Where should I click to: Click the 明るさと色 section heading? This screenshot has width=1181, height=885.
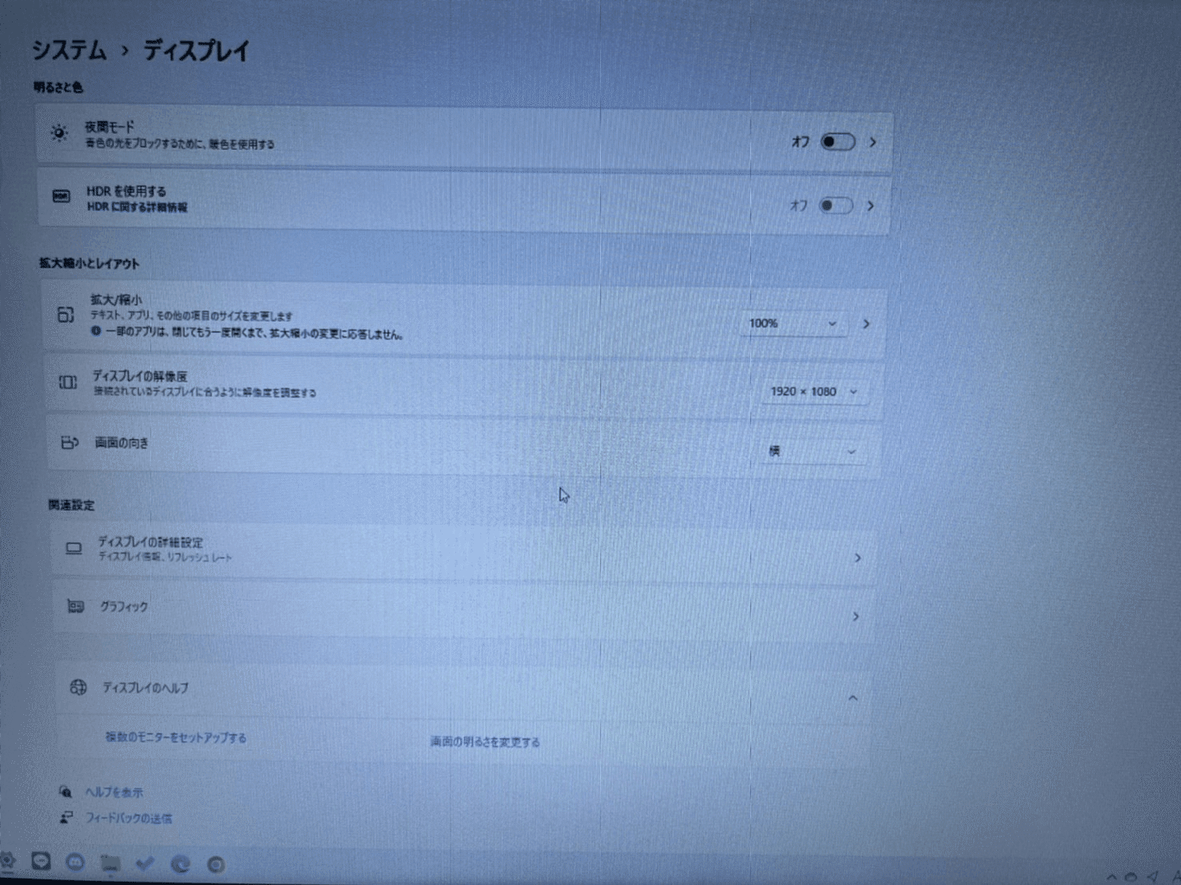(58, 87)
